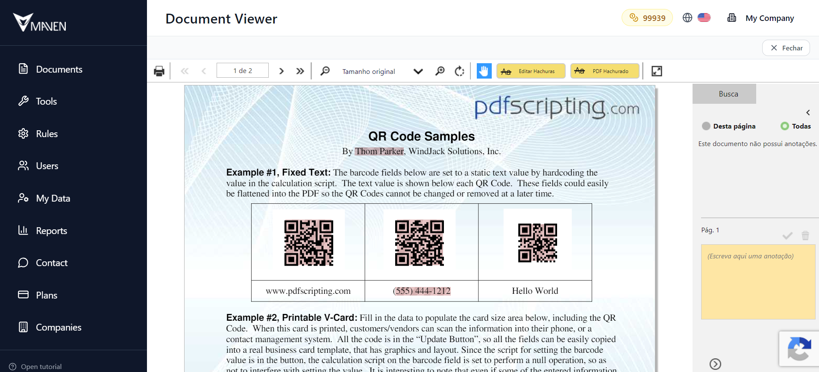Activate the hand pan tool
Viewport: 819px width, 372px height.
point(484,71)
